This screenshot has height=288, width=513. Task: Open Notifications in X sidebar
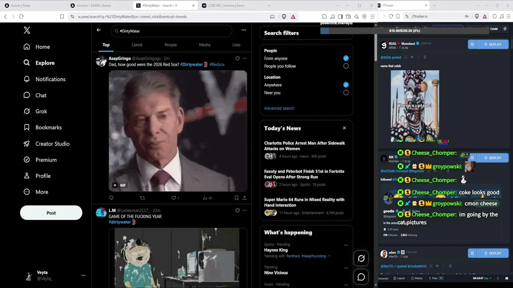point(44,79)
